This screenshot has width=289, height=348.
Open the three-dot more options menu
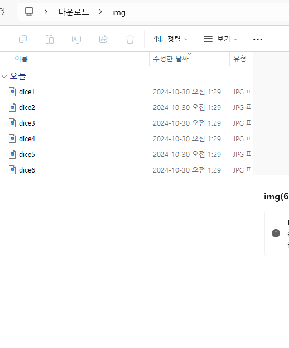[x=258, y=40]
